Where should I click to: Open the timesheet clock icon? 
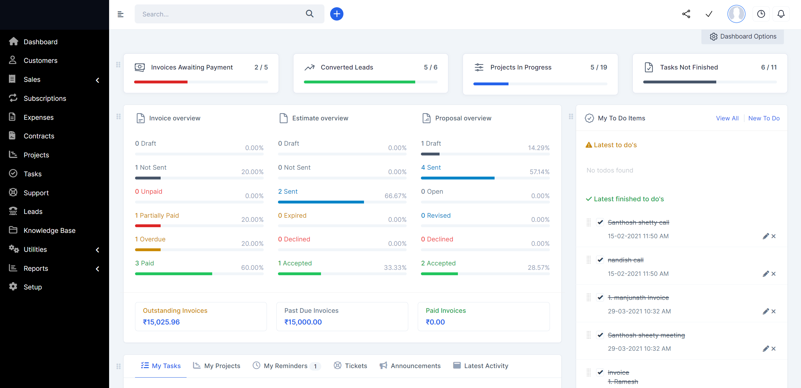point(761,14)
